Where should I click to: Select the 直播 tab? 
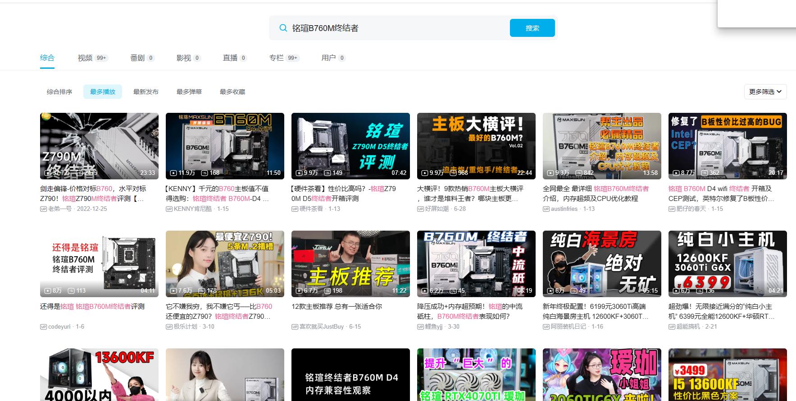pos(235,58)
